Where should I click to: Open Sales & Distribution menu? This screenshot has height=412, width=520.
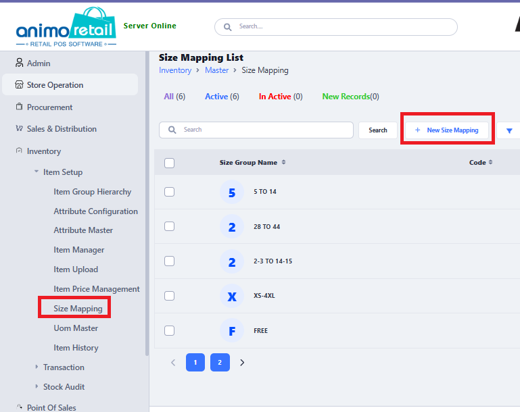pyautogui.click(x=62, y=129)
